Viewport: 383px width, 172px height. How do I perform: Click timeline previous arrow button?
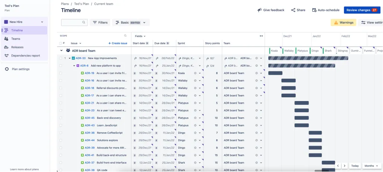point(338,166)
